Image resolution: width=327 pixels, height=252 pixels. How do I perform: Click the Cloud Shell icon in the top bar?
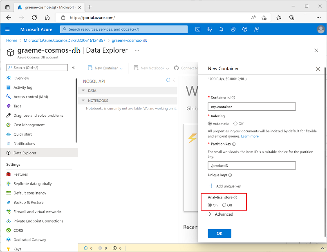(x=197, y=29)
